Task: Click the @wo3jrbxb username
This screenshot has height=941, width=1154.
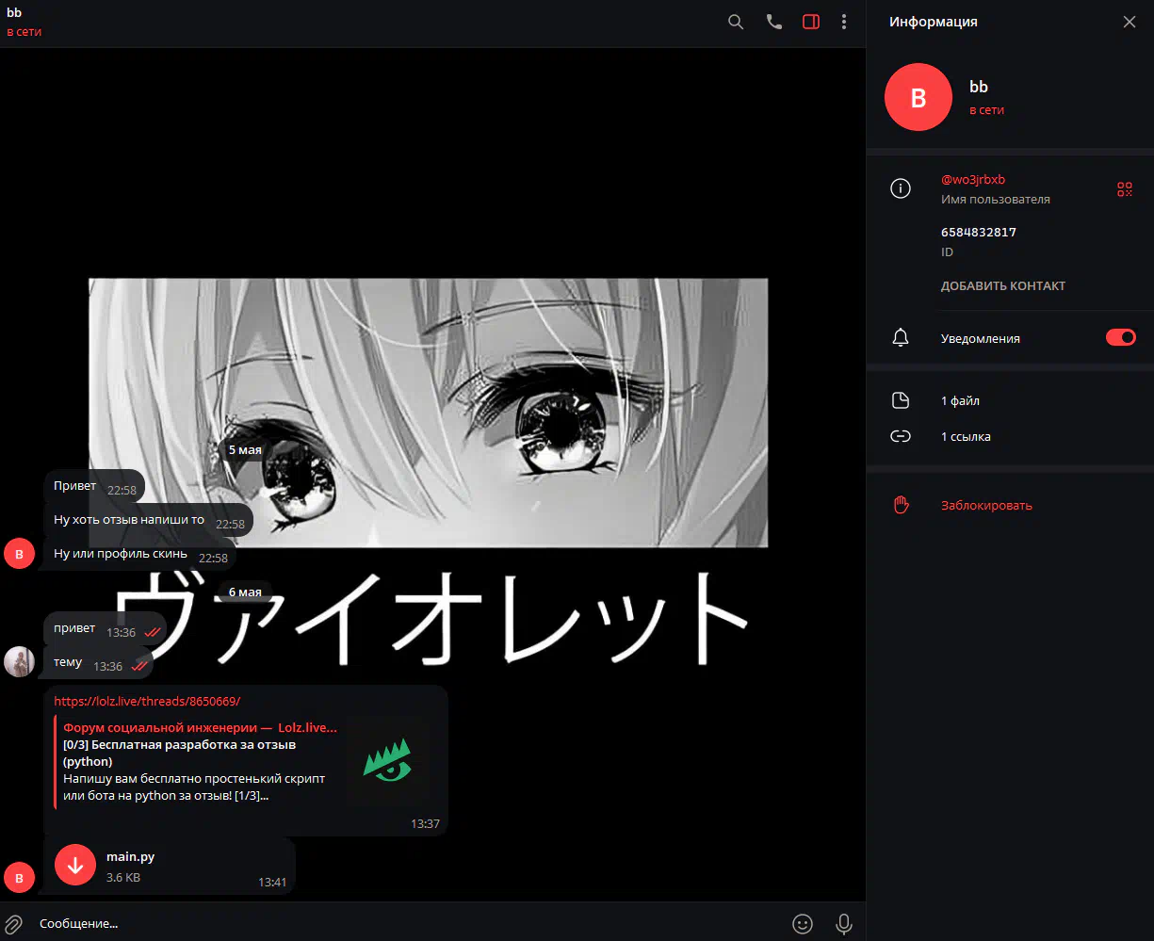Action: (x=973, y=180)
